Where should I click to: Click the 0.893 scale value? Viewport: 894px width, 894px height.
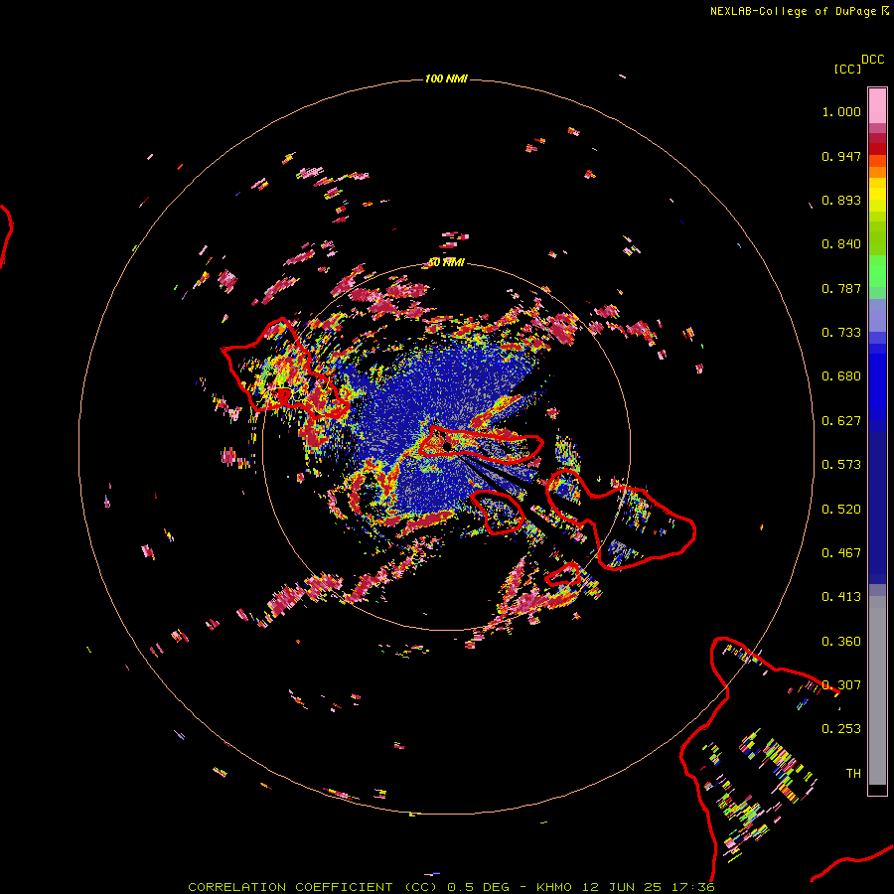pos(841,200)
